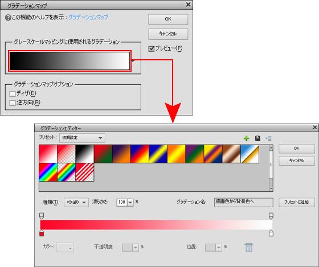Enable the 逆方向(R) checkbox
This screenshot has width=319, height=267.
click(13, 102)
